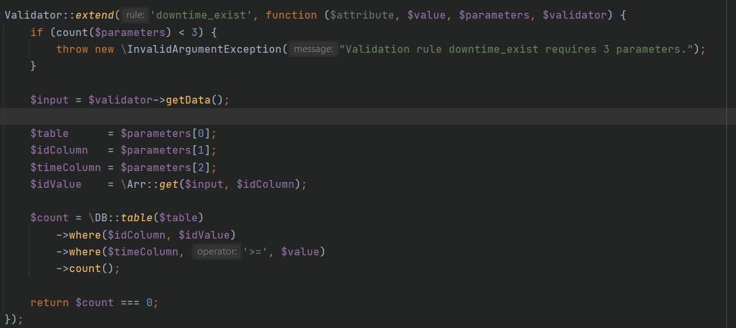Viewport: 736px width, 328px height.
Task: Click the $validator parameter in signature
Action: [574, 15]
